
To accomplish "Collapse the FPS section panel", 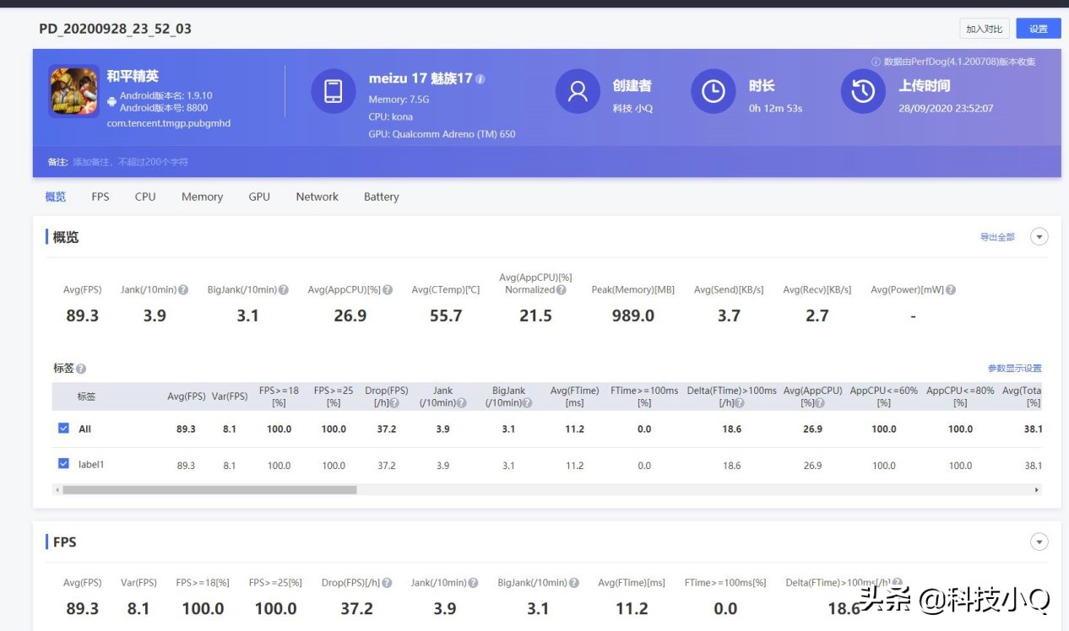I will 1039,541.
